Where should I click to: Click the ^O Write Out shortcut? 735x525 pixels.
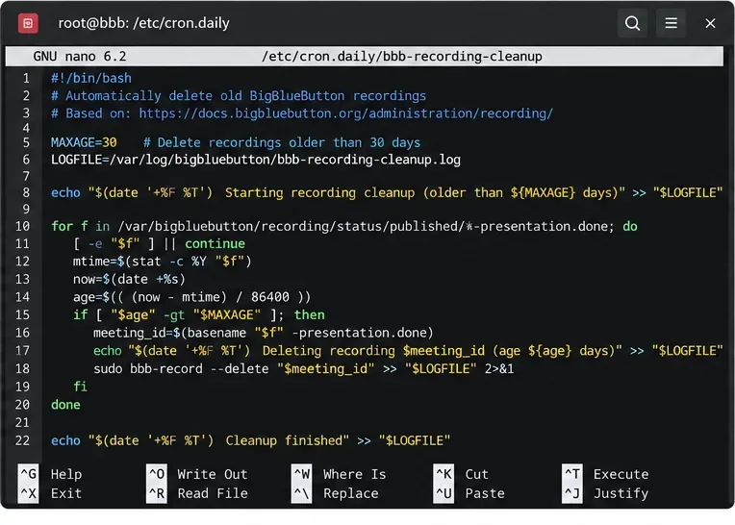(197, 474)
